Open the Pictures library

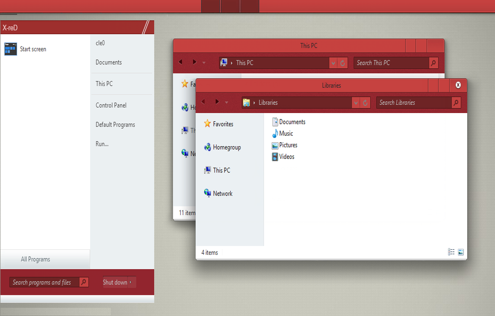coord(288,145)
